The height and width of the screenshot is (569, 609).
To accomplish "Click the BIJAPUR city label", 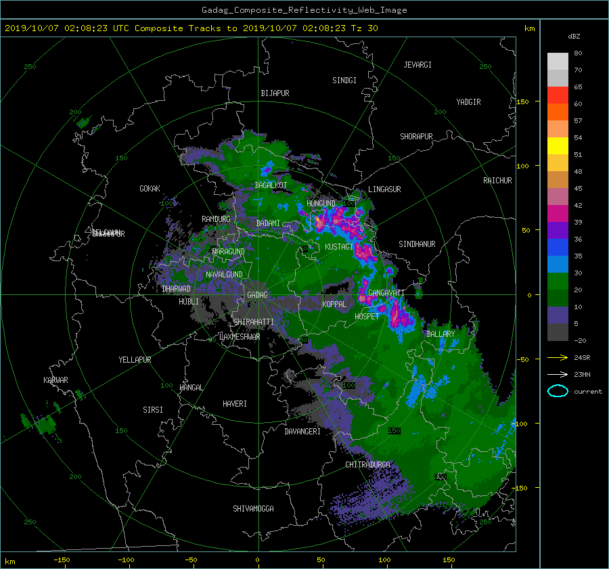I will (275, 93).
